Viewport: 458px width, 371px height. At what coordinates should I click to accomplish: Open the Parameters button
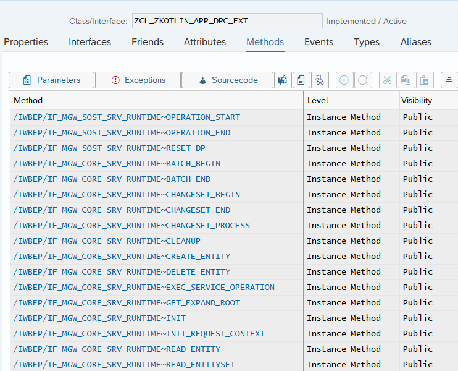[x=51, y=80]
